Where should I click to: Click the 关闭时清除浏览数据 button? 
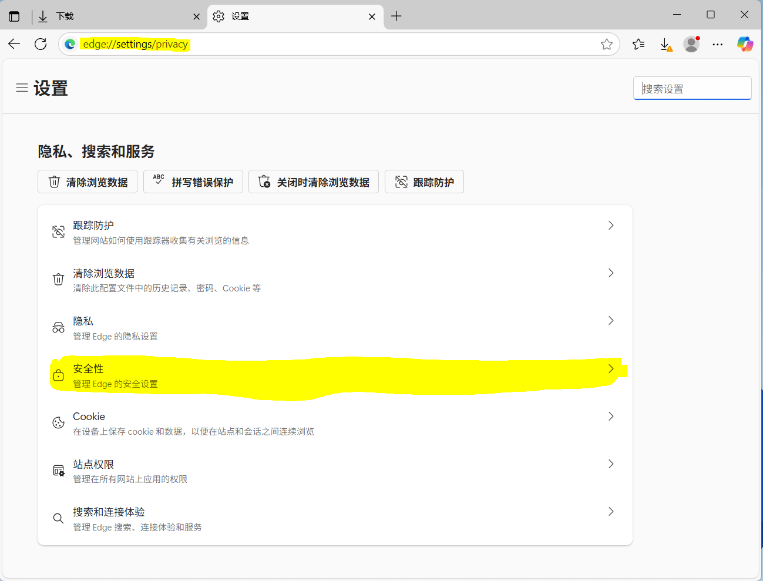click(314, 182)
